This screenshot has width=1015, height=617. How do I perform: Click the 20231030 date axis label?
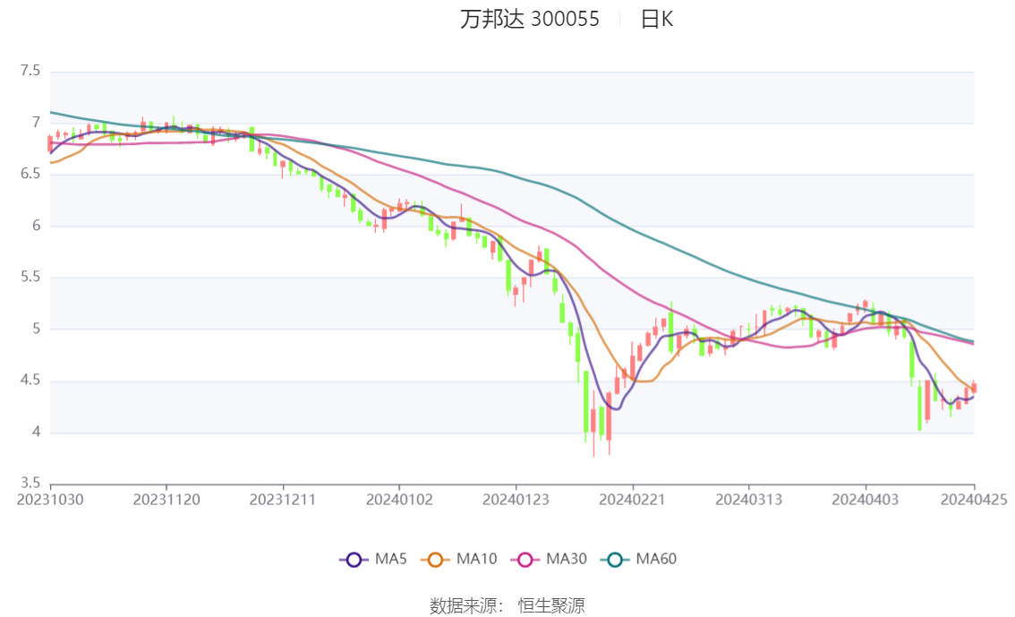(x=50, y=500)
